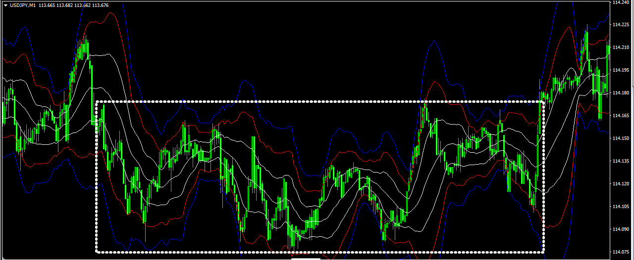Click the open price value 113.665

click(x=47, y=5)
